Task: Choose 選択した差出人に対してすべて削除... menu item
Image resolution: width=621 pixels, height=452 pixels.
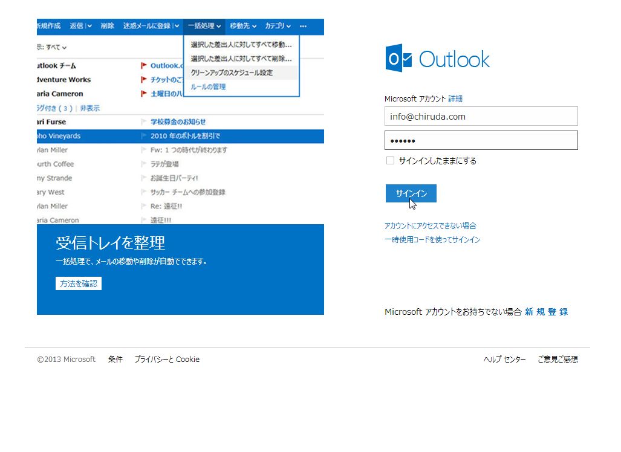Action: (x=241, y=59)
